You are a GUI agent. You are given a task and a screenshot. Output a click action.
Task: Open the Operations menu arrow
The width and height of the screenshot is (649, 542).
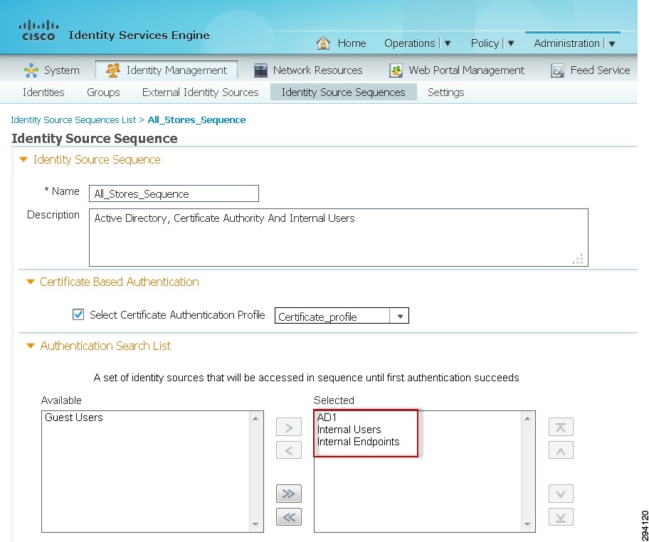(448, 43)
